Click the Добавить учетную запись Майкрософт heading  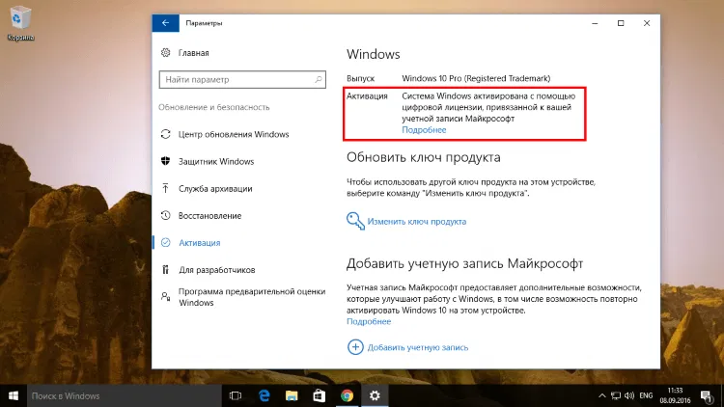(x=465, y=263)
